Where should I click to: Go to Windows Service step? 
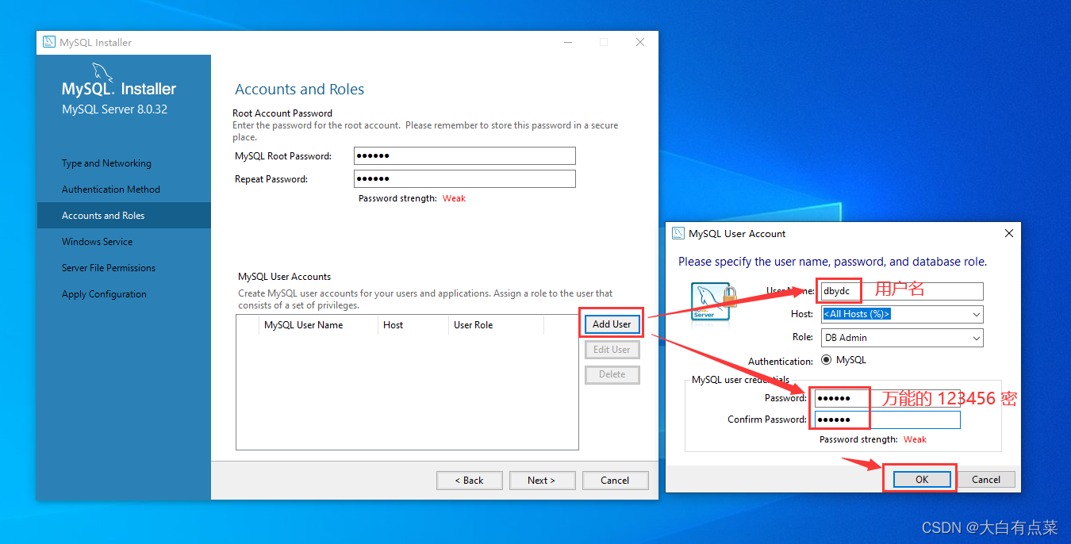(97, 242)
